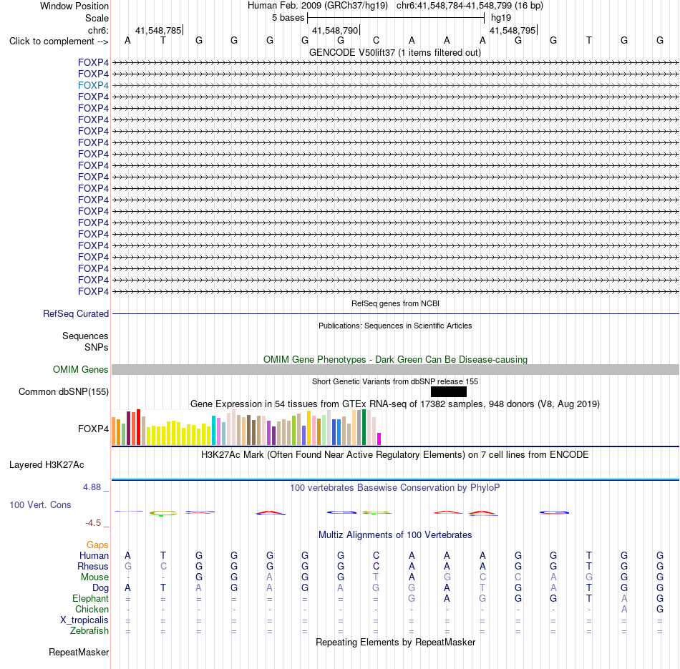Click the '5 bases' scale bar
680x669 pixels.
pos(396,18)
